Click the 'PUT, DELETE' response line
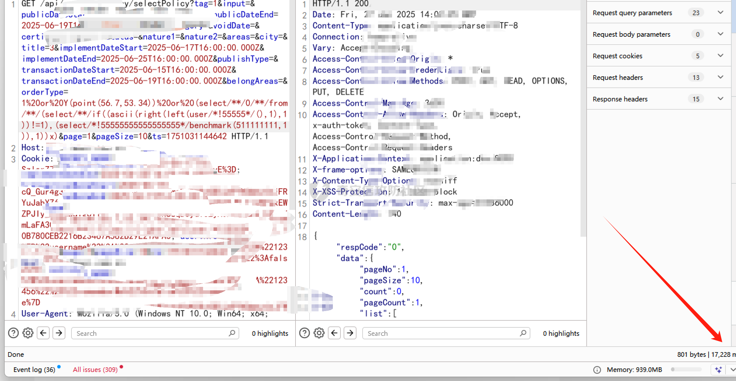 pos(338,92)
